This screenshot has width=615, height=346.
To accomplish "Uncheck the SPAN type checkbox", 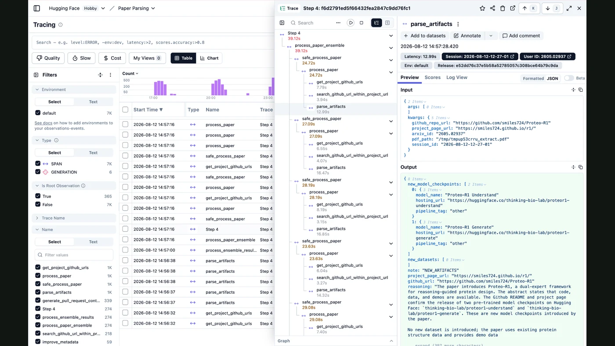I will click(x=38, y=164).
